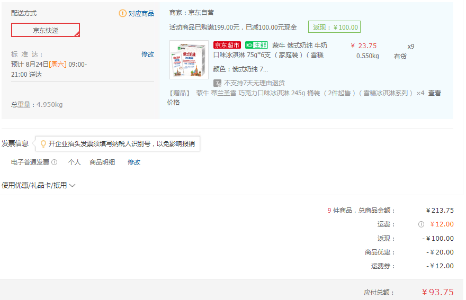The height and width of the screenshot is (300, 466).
Task: Click the green 生鲜 badge
Action: pyautogui.click(x=256, y=45)
